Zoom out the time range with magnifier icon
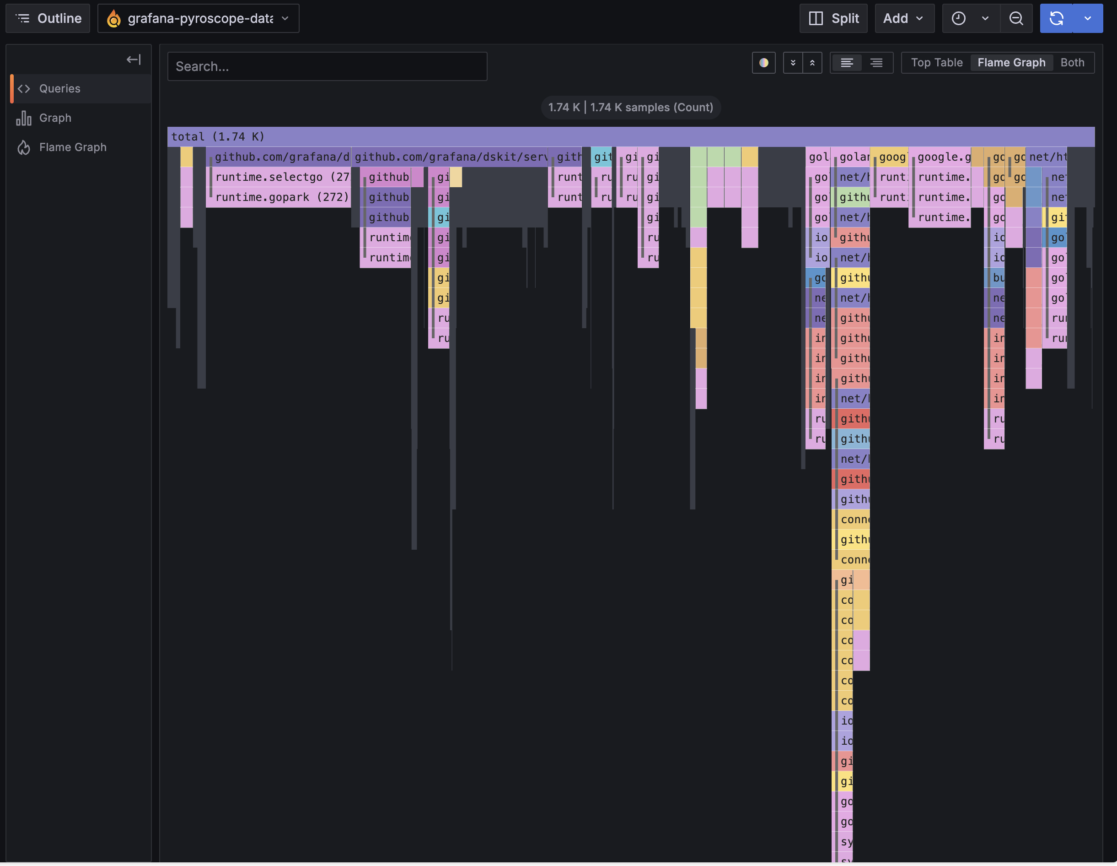The width and height of the screenshot is (1117, 866). coord(1016,18)
